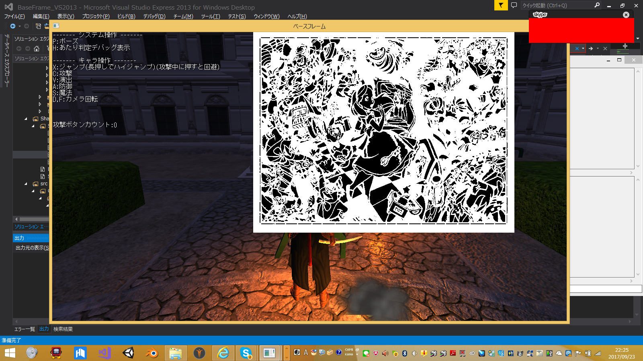Open the Navigate Backward history dropdown
This screenshot has height=361, width=643.
coord(20,26)
